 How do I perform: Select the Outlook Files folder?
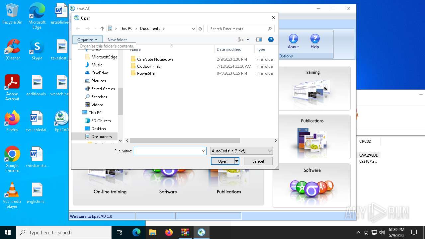[148, 66]
